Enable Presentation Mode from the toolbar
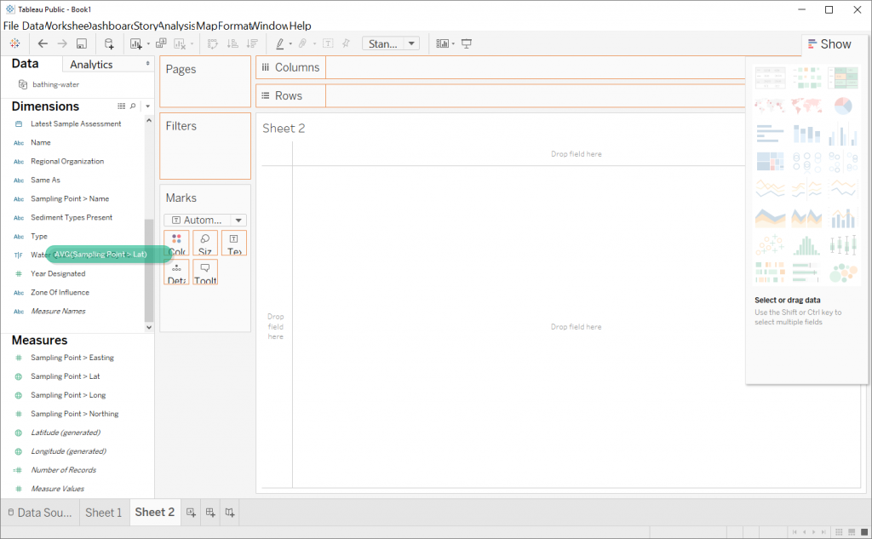Viewport: 872px width, 539px height. tap(466, 43)
